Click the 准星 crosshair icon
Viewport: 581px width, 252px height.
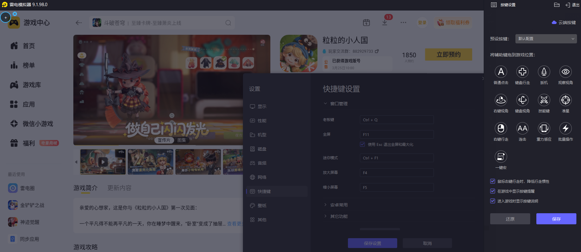point(565,100)
